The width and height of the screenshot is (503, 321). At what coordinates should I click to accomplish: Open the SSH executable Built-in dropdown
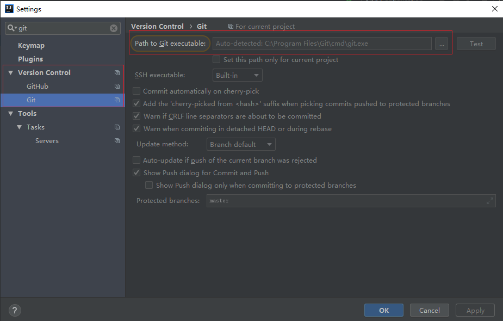coord(237,76)
